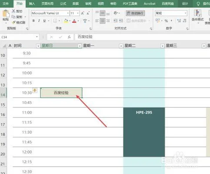Toggle Wrap Text (自动换行)
The height and width of the screenshot is (174, 210).
pos(135,13)
